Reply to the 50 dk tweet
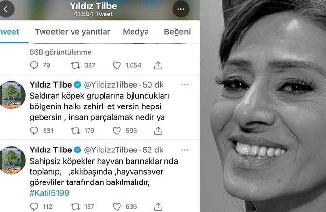This screenshot has height=212, width=326. tap(34, 131)
